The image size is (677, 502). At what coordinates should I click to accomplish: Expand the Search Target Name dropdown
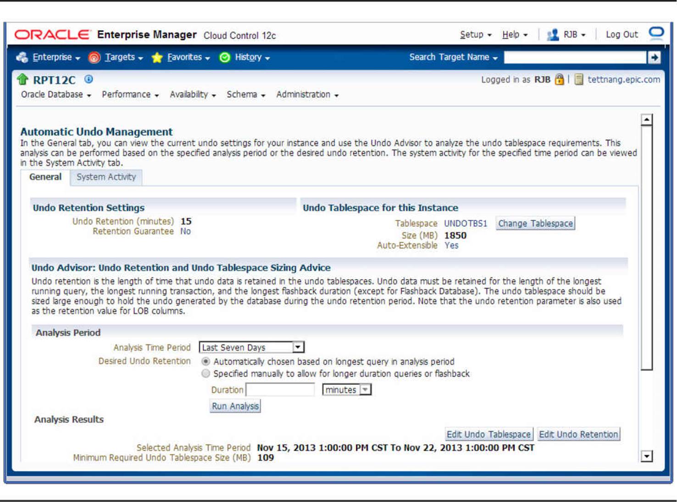453,57
